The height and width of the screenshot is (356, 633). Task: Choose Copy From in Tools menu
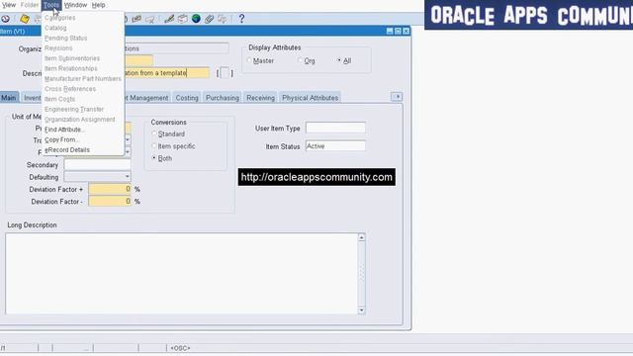(83, 139)
